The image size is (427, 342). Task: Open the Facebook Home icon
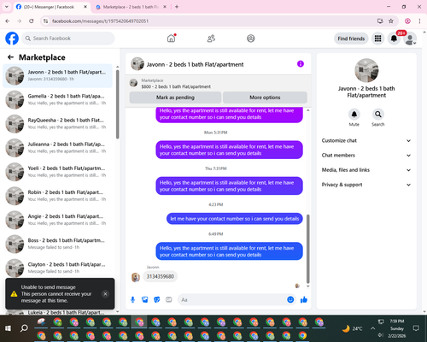point(171,38)
